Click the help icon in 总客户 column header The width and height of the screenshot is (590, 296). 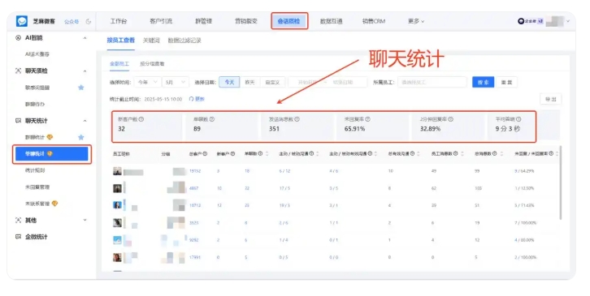[x=205, y=153]
